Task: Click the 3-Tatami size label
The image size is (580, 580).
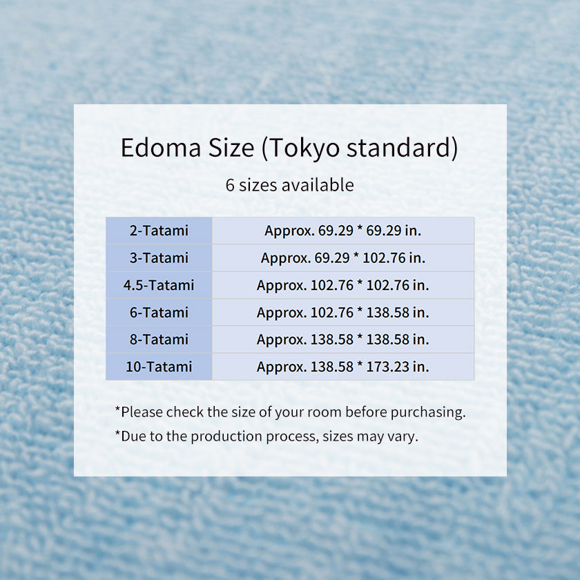Action: click(159, 258)
